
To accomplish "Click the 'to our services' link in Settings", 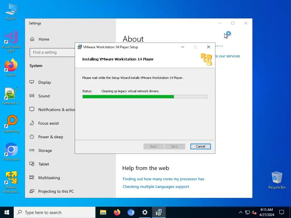I will click(227, 56).
